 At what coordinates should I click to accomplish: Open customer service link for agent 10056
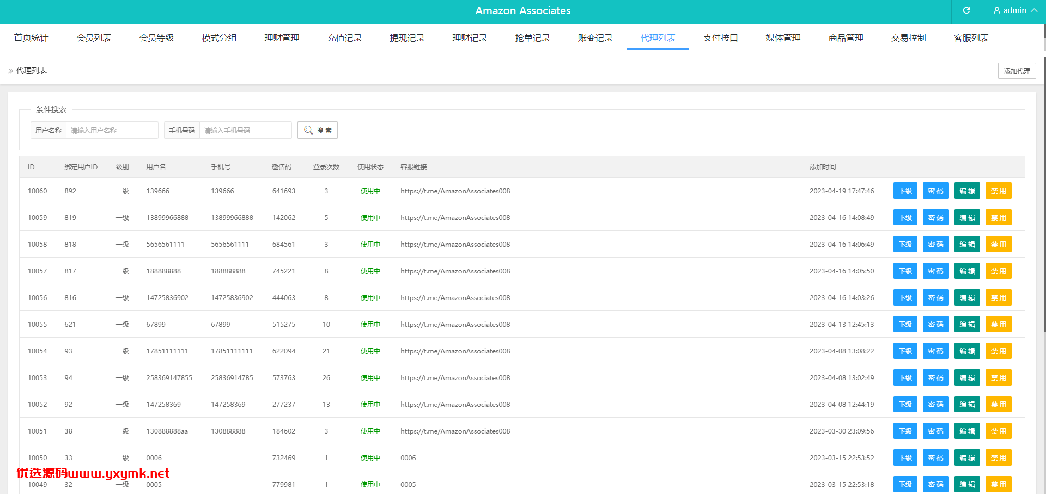click(455, 297)
